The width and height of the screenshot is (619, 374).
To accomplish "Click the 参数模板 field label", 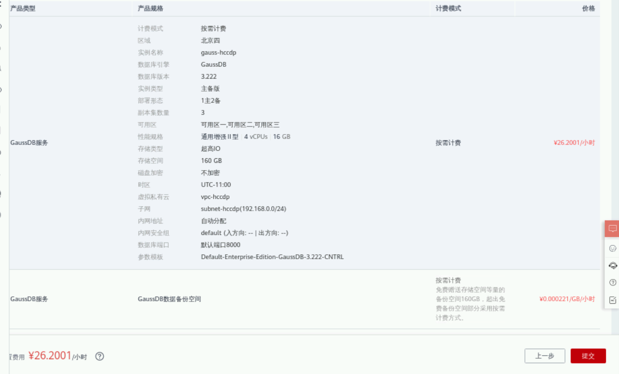I will pos(150,257).
